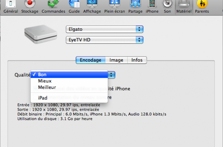Viewport: 223px width, 147px height.
Task: Choose Mieux in the quality menu
Action: point(45,81)
